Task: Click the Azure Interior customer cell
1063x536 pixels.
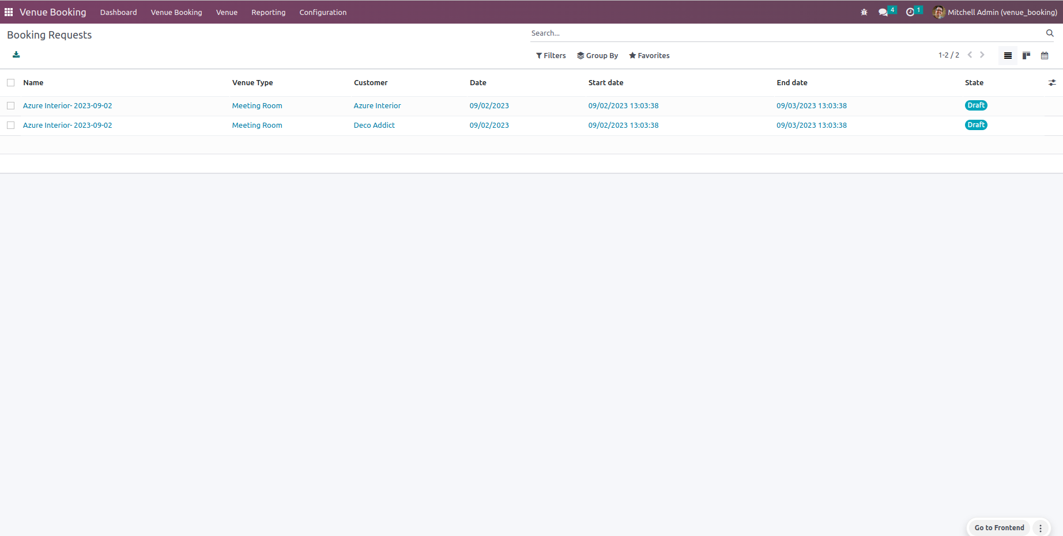Action: click(377, 106)
